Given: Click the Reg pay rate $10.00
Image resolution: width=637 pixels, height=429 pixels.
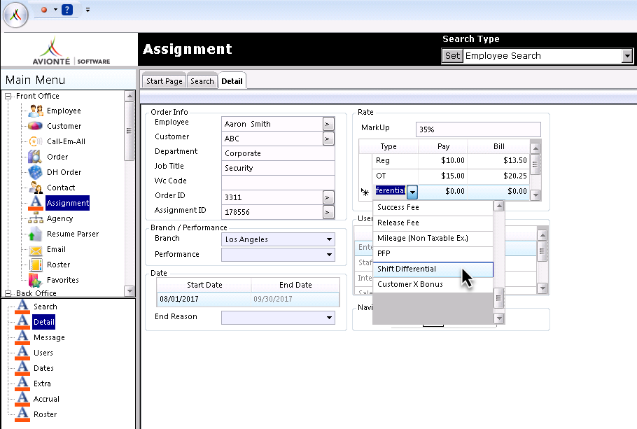Looking at the screenshot, I should 443,160.
